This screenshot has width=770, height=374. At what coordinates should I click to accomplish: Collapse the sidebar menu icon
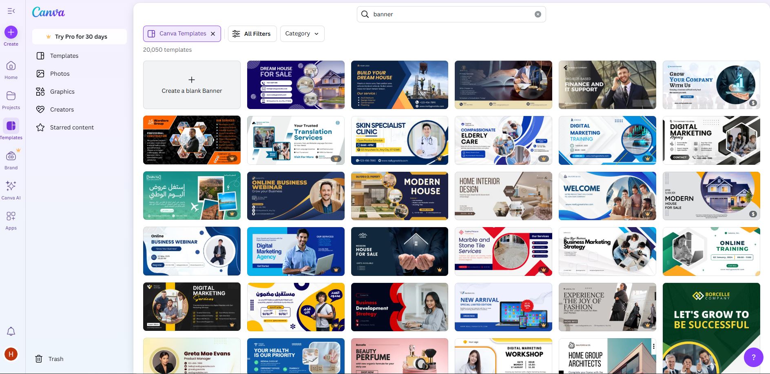(11, 11)
